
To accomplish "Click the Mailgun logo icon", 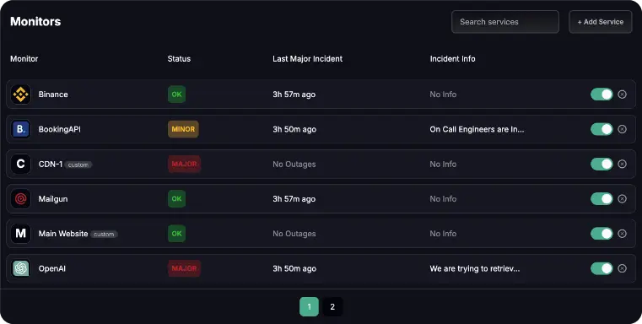I will pos(20,198).
